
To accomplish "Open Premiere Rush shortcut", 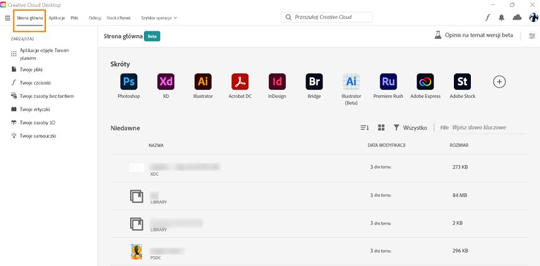I will point(388,82).
